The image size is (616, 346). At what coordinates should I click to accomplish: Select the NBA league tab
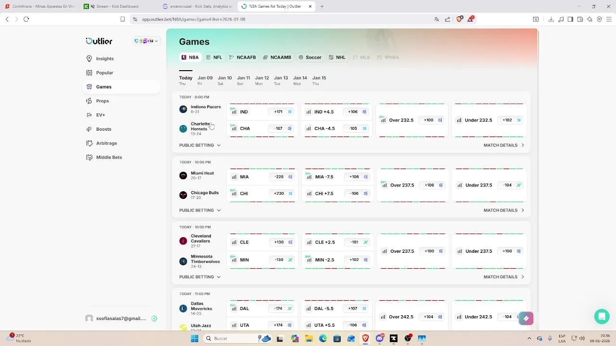[x=190, y=57]
